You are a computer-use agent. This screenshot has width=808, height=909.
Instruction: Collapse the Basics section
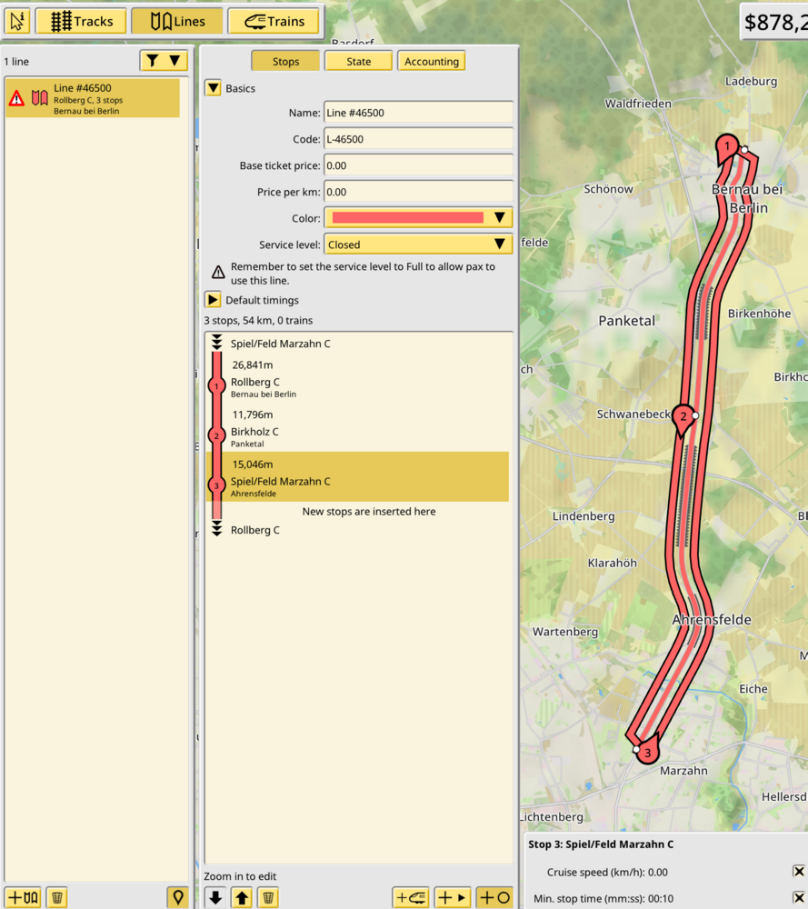pos(214,88)
